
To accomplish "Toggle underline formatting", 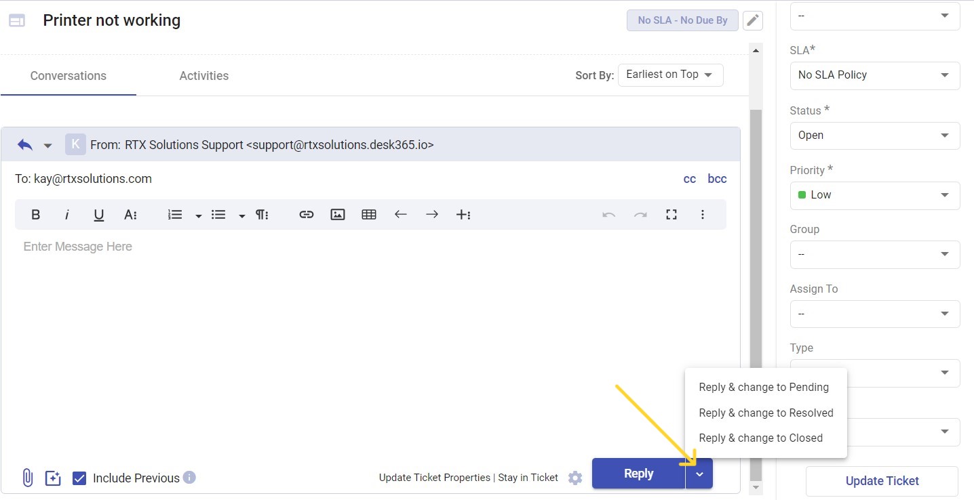I will click(x=98, y=214).
